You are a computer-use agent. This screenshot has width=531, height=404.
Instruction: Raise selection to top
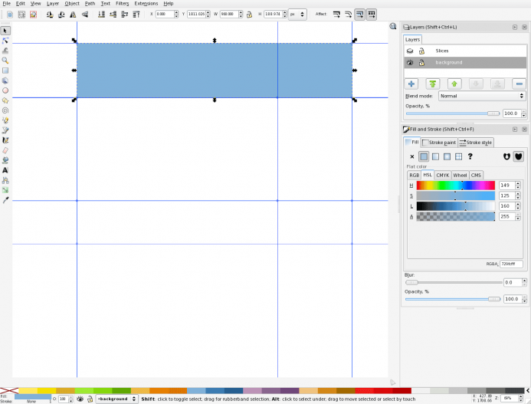pos(136,15)
